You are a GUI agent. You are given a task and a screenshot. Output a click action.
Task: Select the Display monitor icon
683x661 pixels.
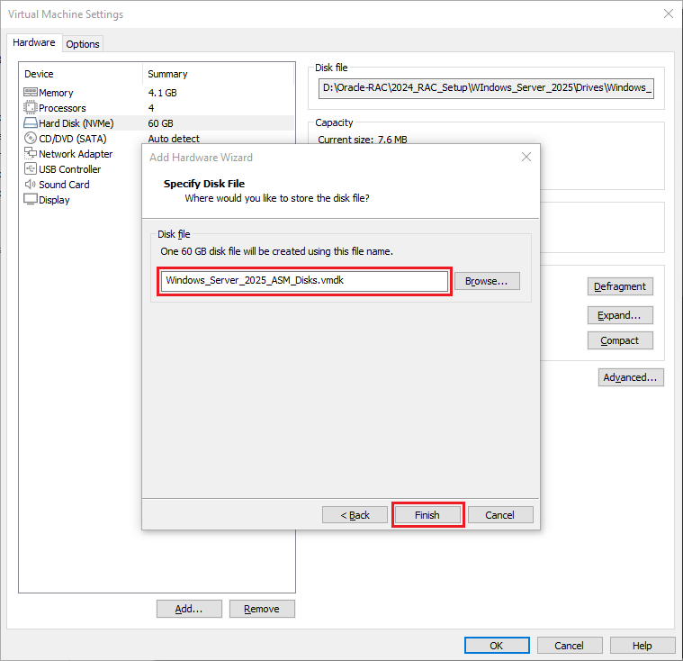[x=30, y=200]
